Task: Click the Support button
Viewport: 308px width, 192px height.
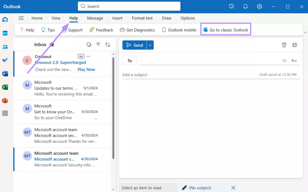Action: click(x=72, y=30)
